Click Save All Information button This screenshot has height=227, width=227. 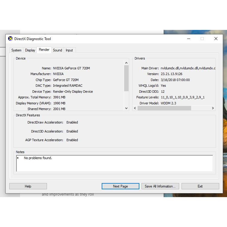pos(160,186)
